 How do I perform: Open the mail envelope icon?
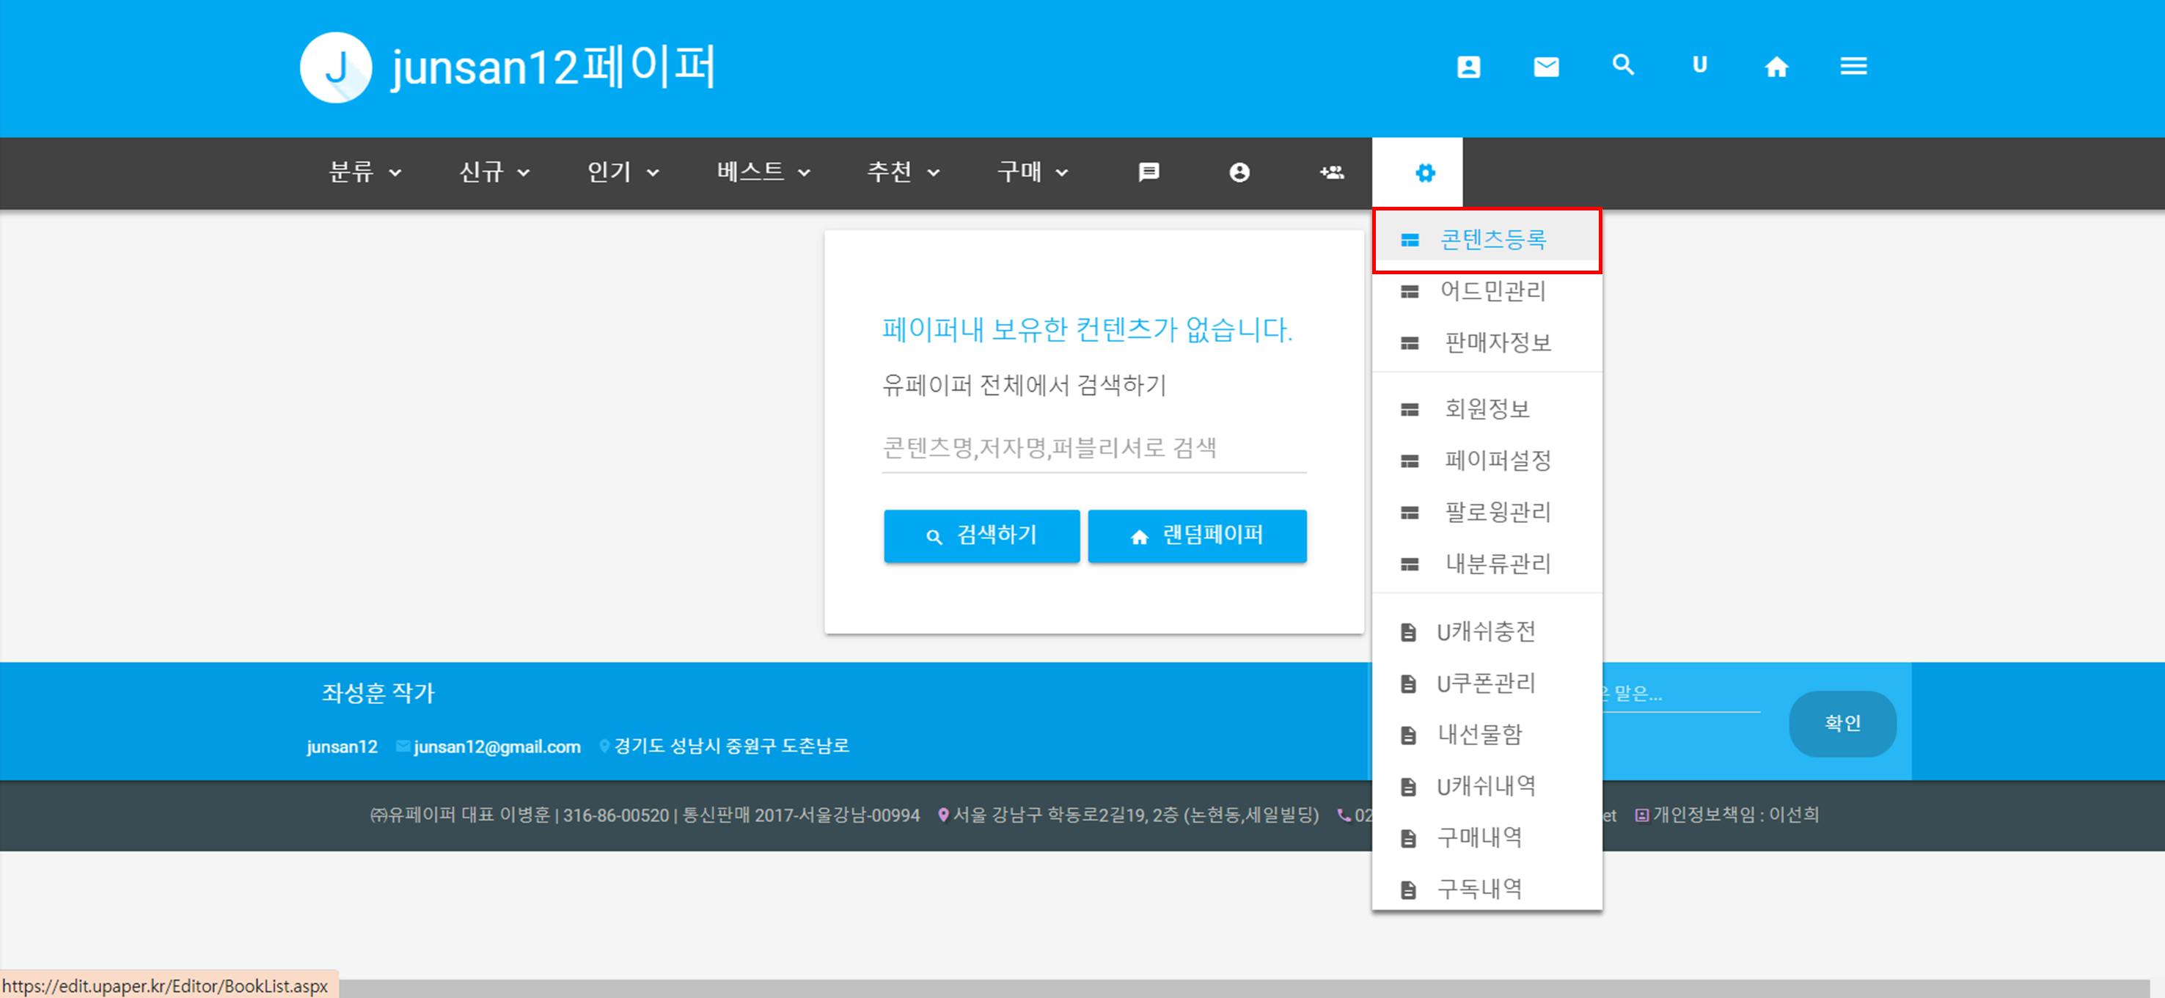click(x=1545, y=67)
